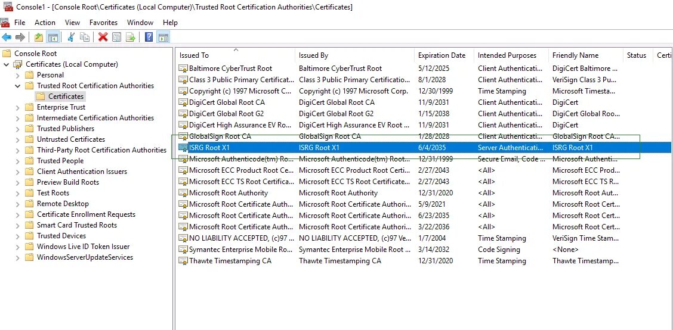The height and width of the screenshot is (330, 673).
Task: Sort by the Issued To column header
Action: tap(235, 55)
